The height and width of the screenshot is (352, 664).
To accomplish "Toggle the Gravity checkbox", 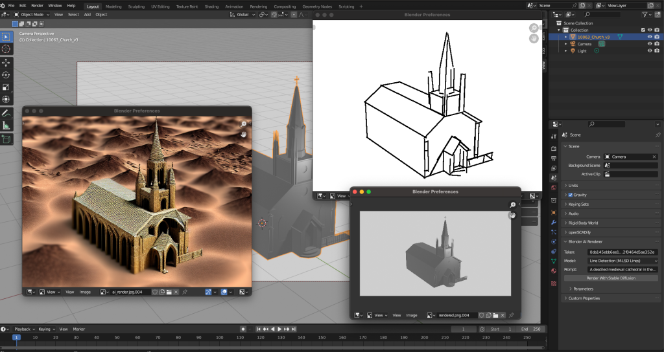I will (571, 195).
